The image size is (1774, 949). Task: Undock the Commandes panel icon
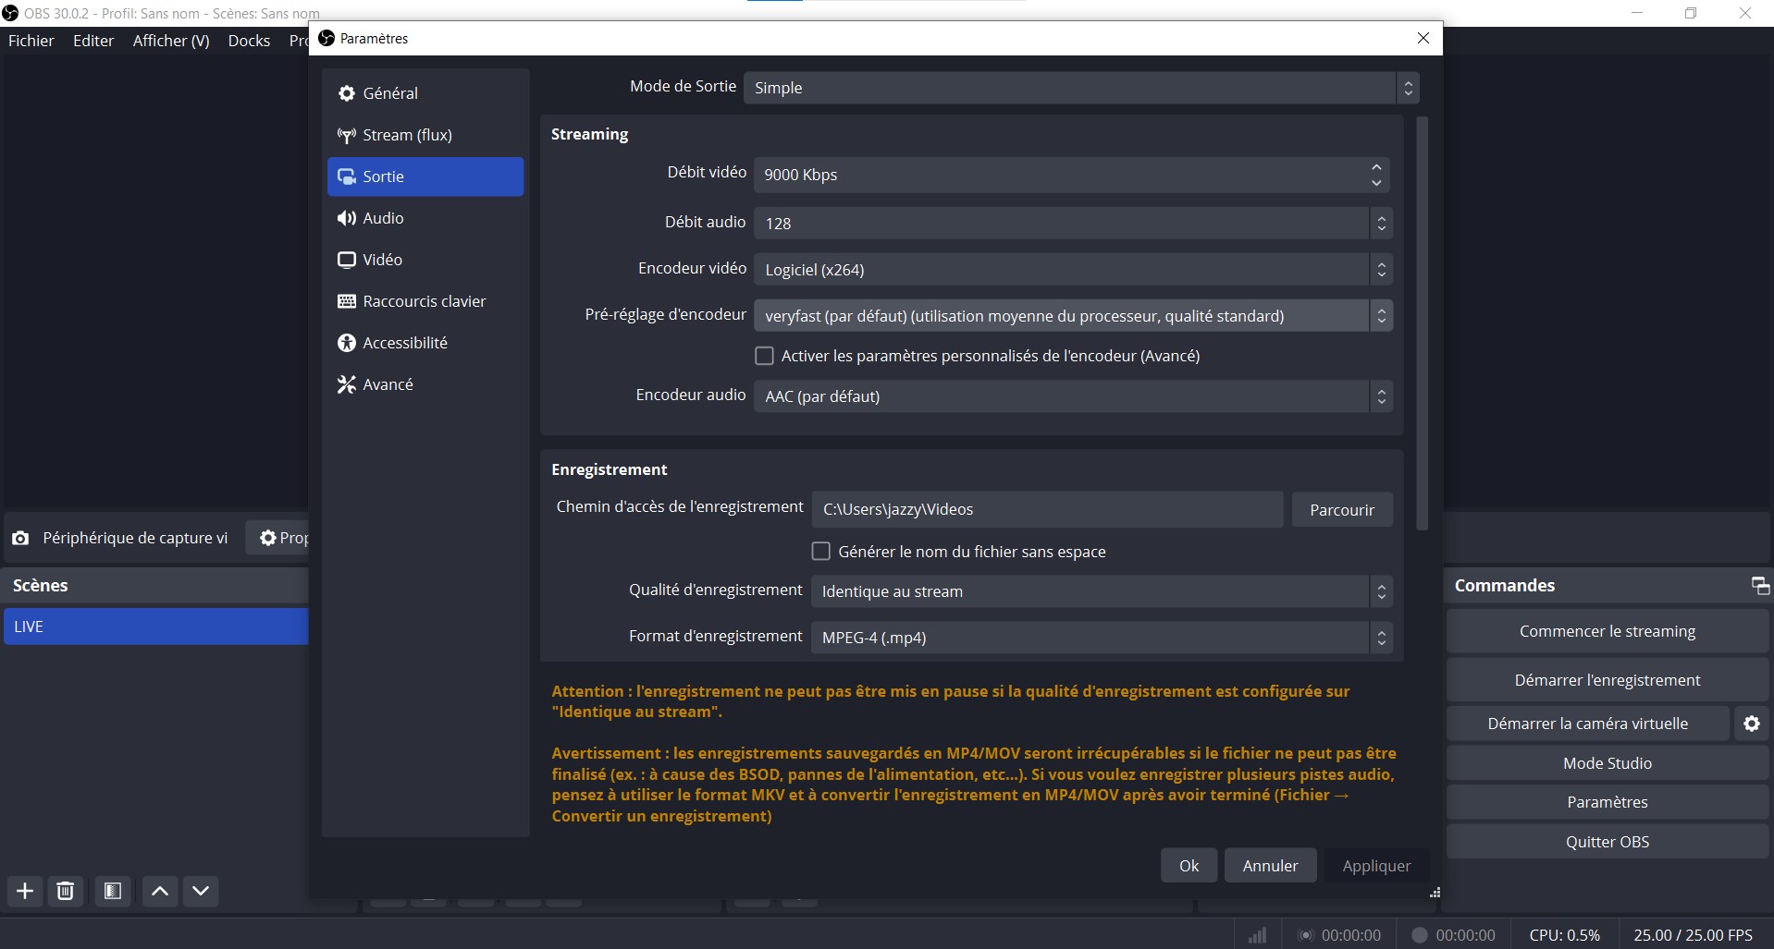(x=1759, y=585)
